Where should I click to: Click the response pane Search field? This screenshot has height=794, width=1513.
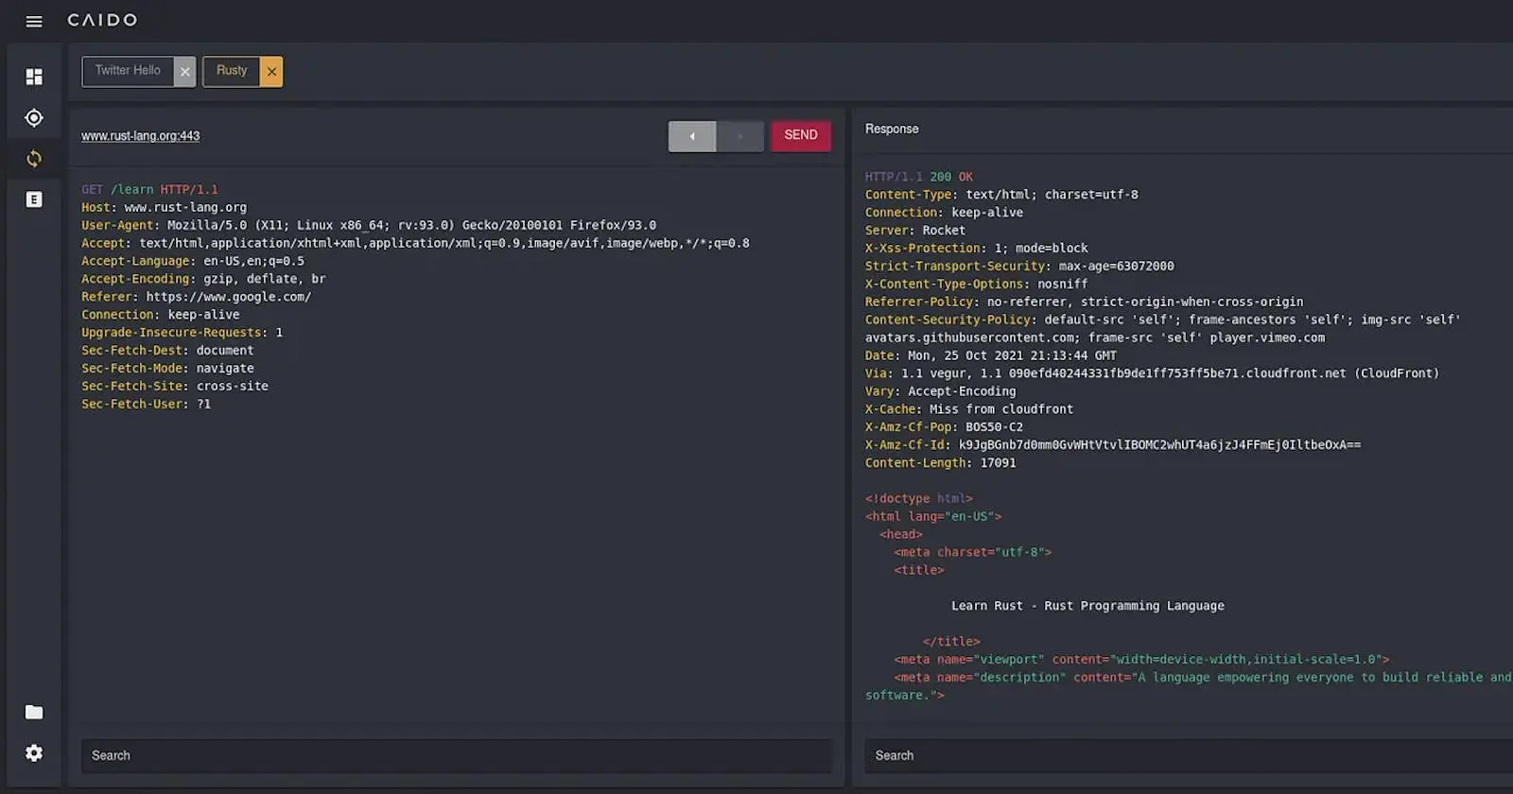click(x=1189, y=756)
